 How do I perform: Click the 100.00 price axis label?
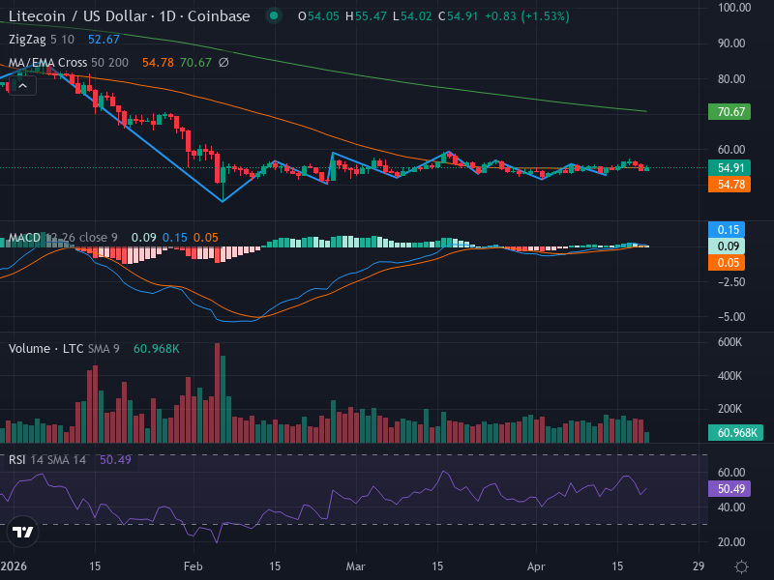tap(734, 8)
